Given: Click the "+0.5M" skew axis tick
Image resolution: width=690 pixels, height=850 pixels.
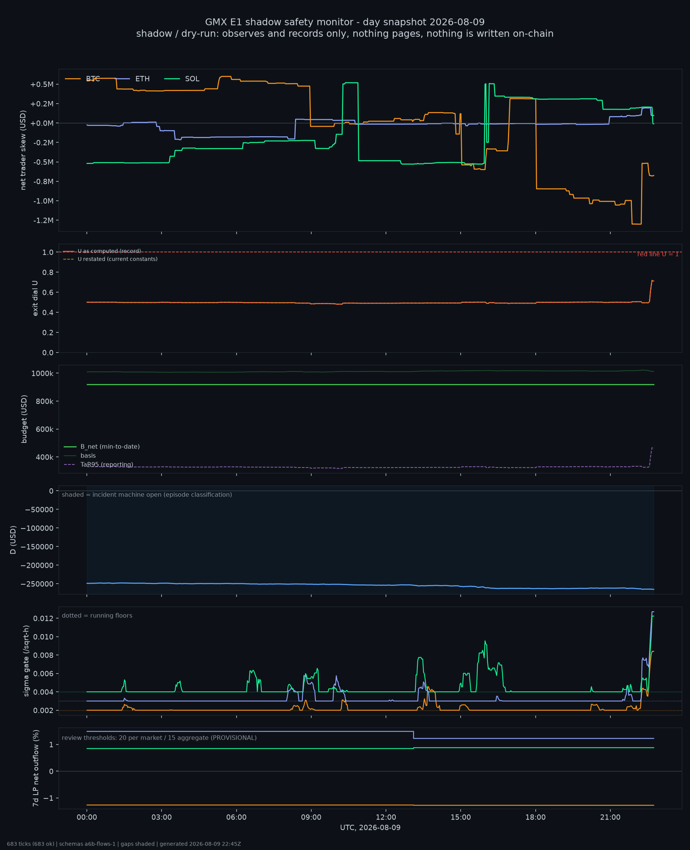Looking at the screenshot, I should [x=42, y=84].
